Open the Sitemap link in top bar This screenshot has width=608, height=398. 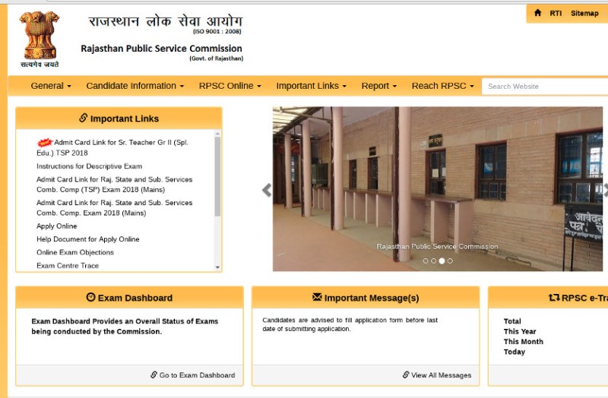584,13
